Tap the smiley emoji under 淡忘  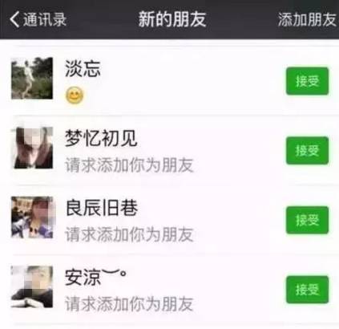75,95
